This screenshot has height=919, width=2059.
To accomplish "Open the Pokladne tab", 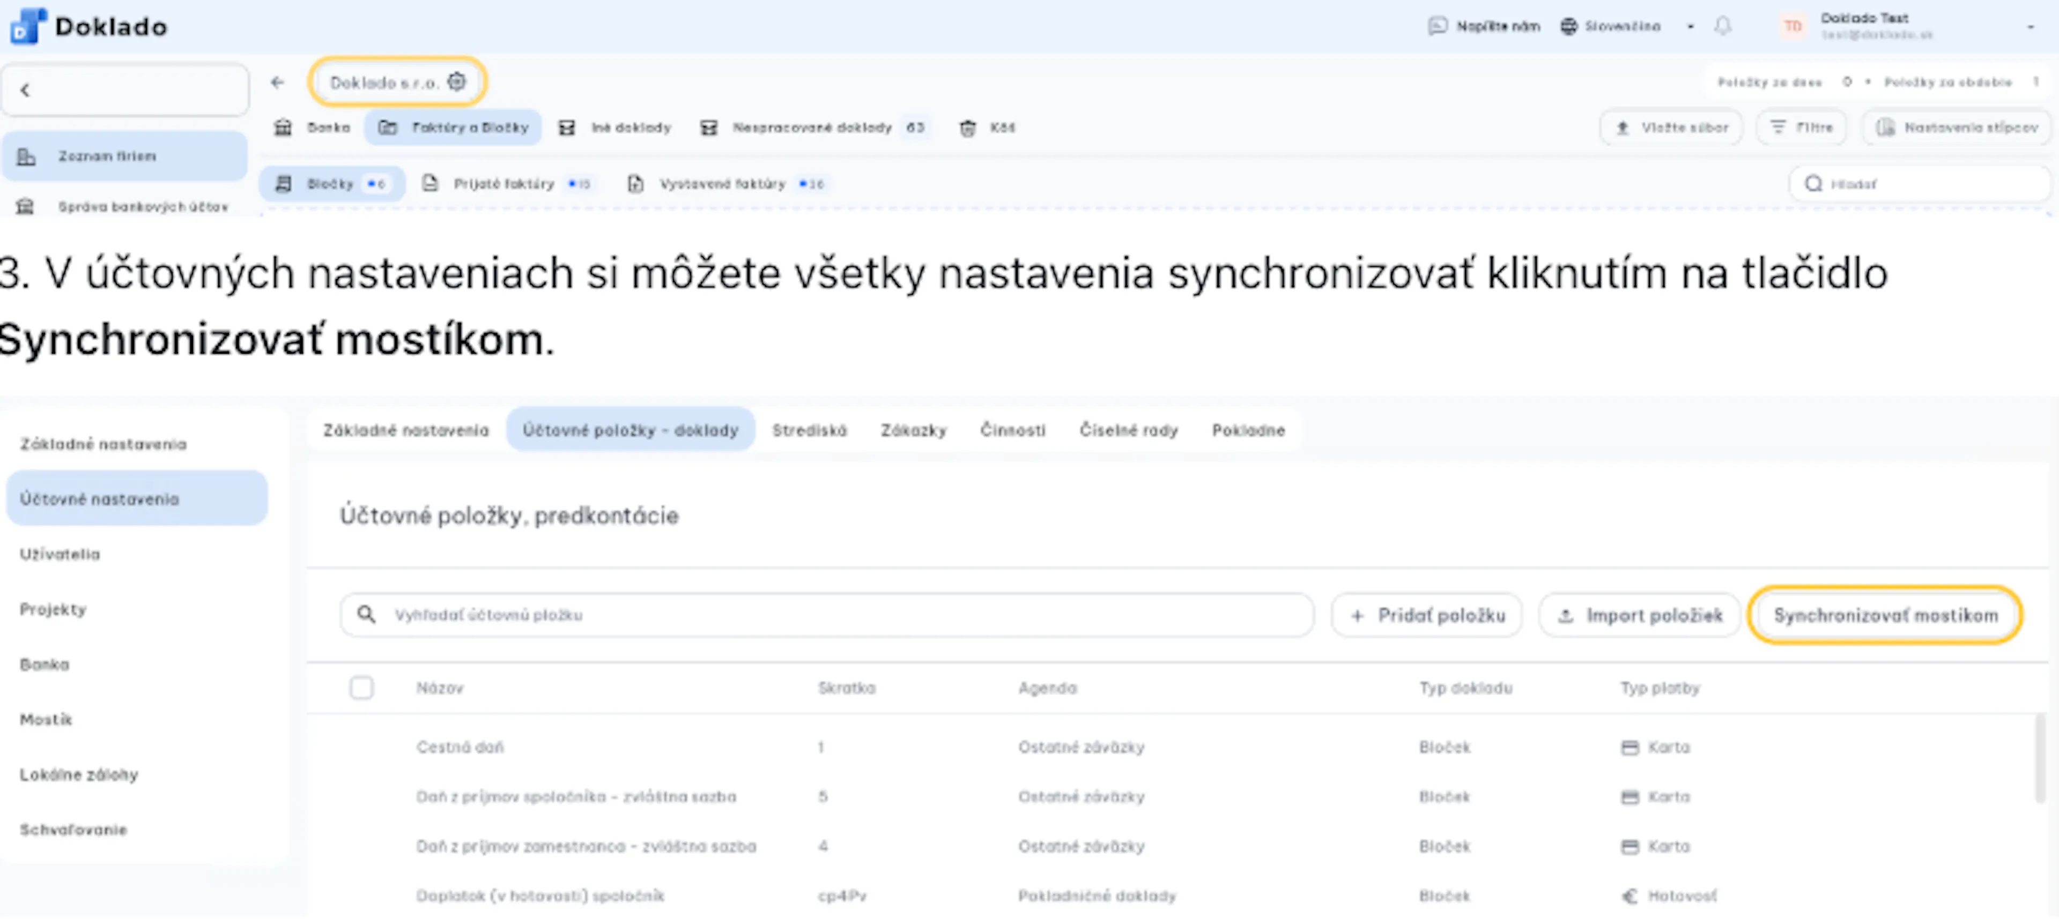I will click(1248, 430).
